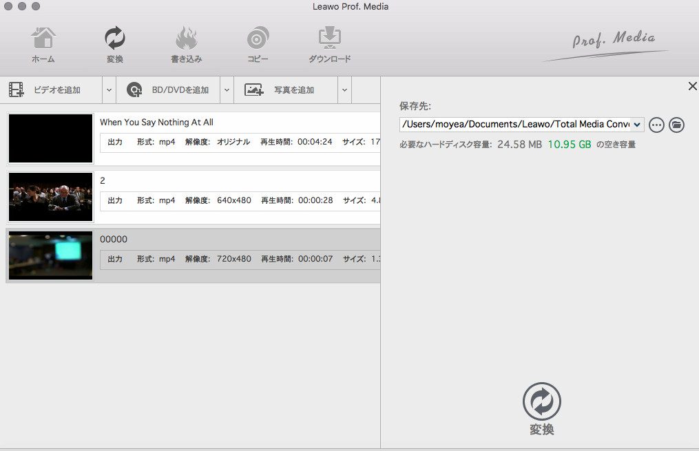The height and width of the screenshot is (451, 699).
Task: Start conversion with the big 変換 button
Action: point(542,402)
